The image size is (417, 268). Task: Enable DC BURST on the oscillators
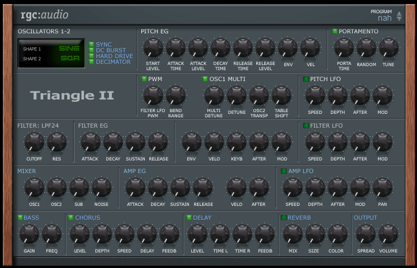click(91, 50)
